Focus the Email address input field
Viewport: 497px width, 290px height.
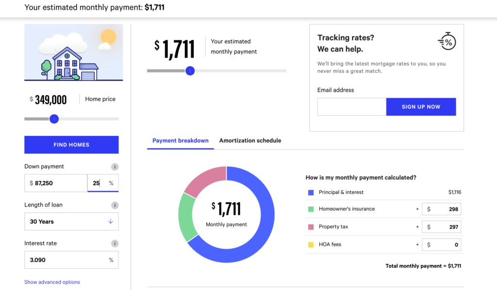[x=351, y=107]
